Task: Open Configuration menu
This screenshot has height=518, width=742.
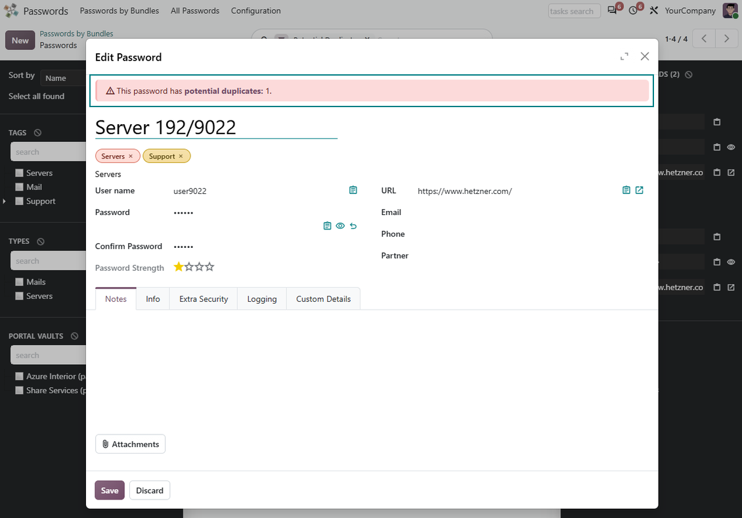Action: tap(255, 11)
